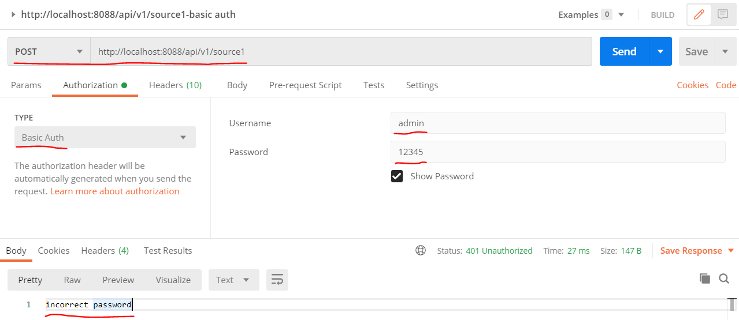Copy response with the copy icon
The width and height of the screenshot is (739, 320).
coord(705,279)
